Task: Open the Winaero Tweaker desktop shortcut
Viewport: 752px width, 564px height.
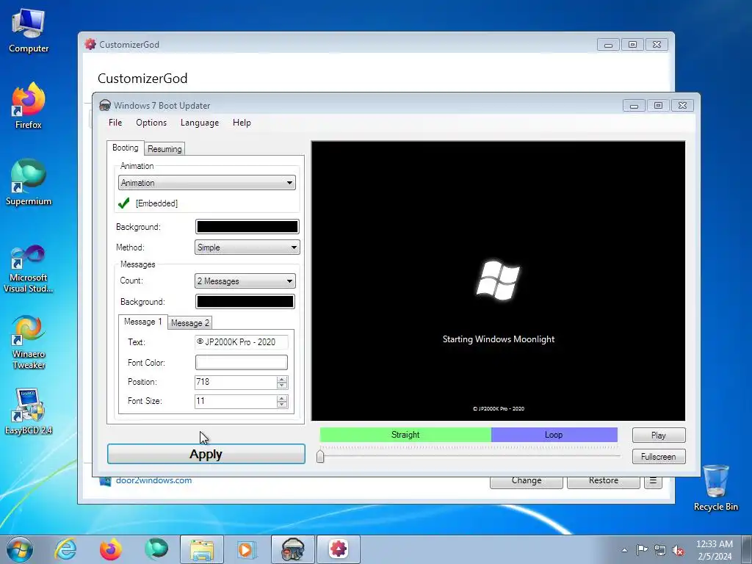Action: [x=29, y=342]
